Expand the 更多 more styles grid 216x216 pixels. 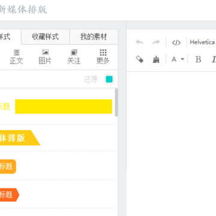(x=103, y=57)
